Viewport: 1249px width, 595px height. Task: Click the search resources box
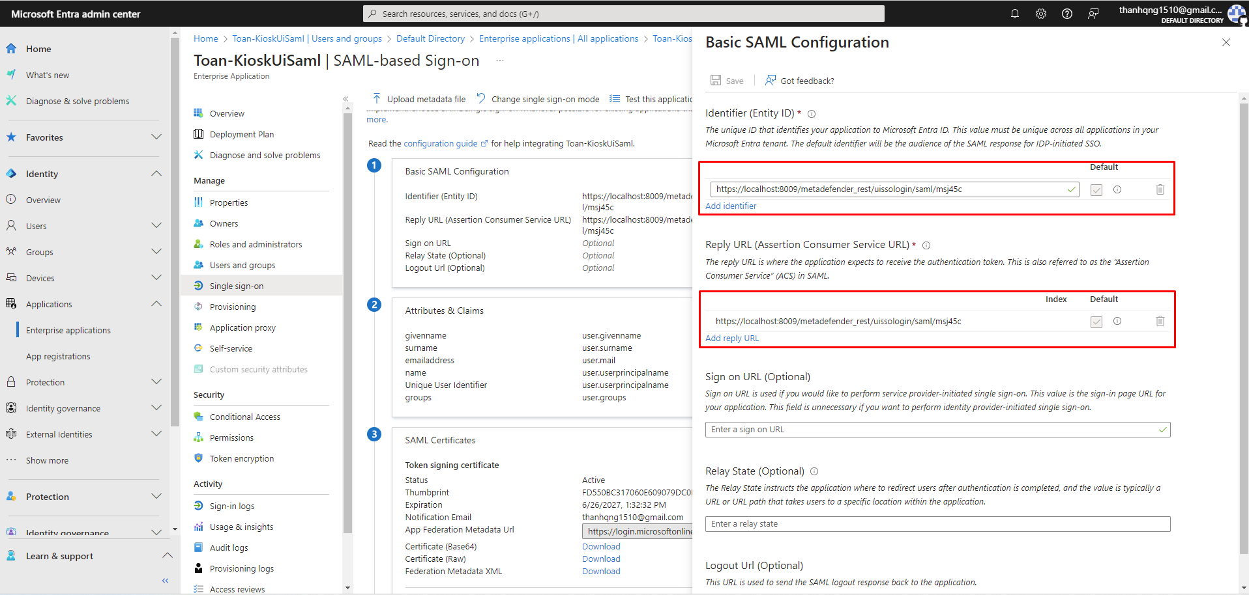pyautogui.click(x=623, y=14)
